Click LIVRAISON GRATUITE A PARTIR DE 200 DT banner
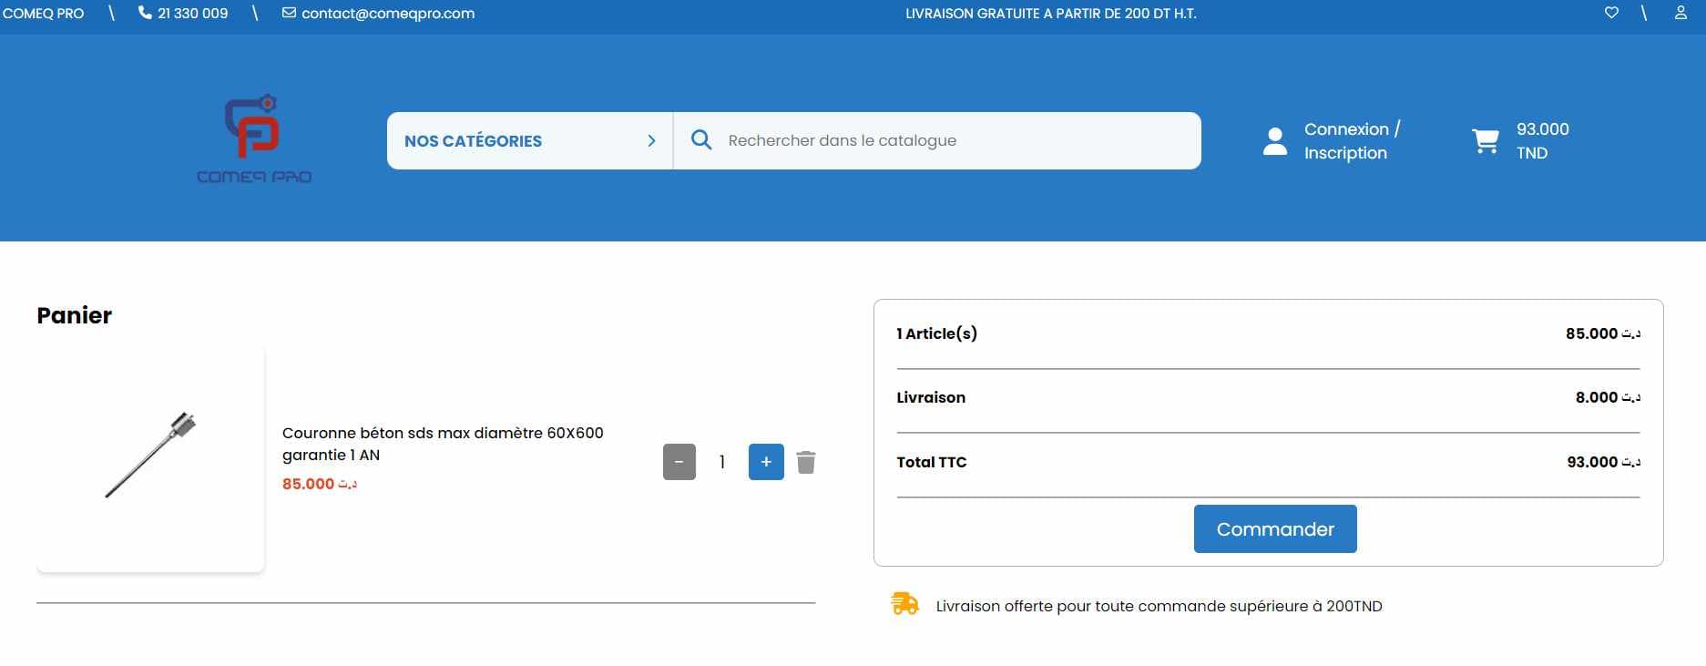The image size is (1706, 666). (x=1051, y=14)
